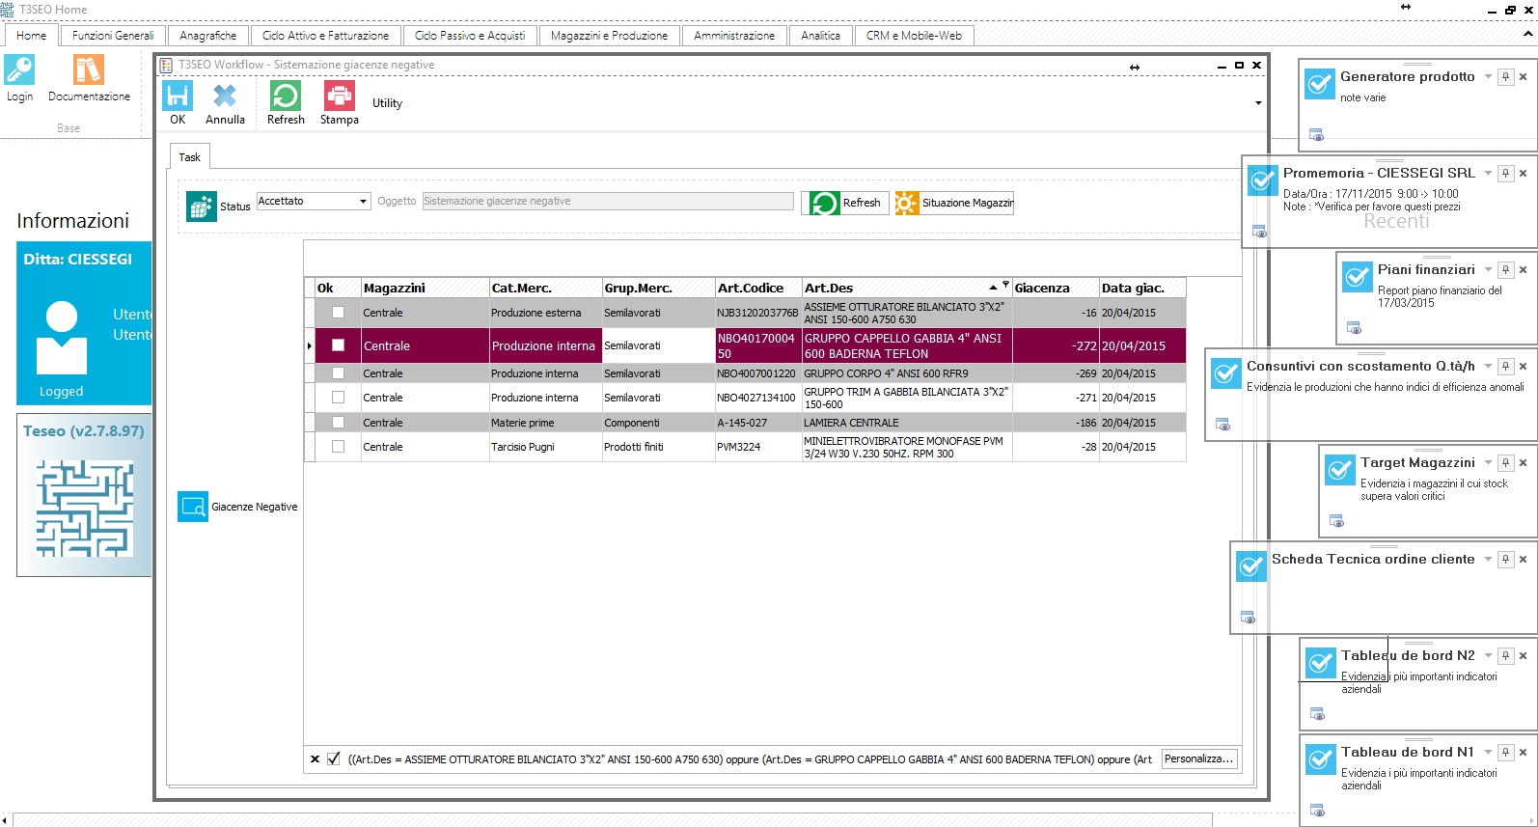Viewport: 1538px width, 827px height.
Task: Open Tableau de bord N2 dropdown arrow
Action: [x=1488, y=656]
